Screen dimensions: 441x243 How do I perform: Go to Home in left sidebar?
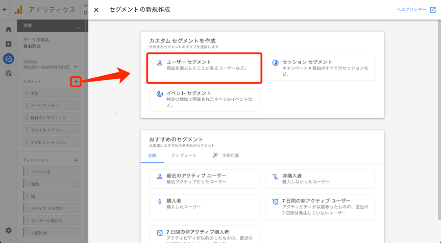click(8, 30)
